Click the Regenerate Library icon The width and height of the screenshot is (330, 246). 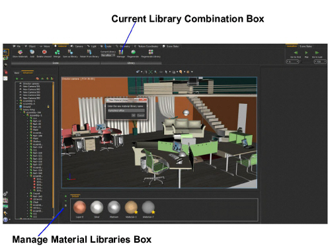tap(151, 52)
